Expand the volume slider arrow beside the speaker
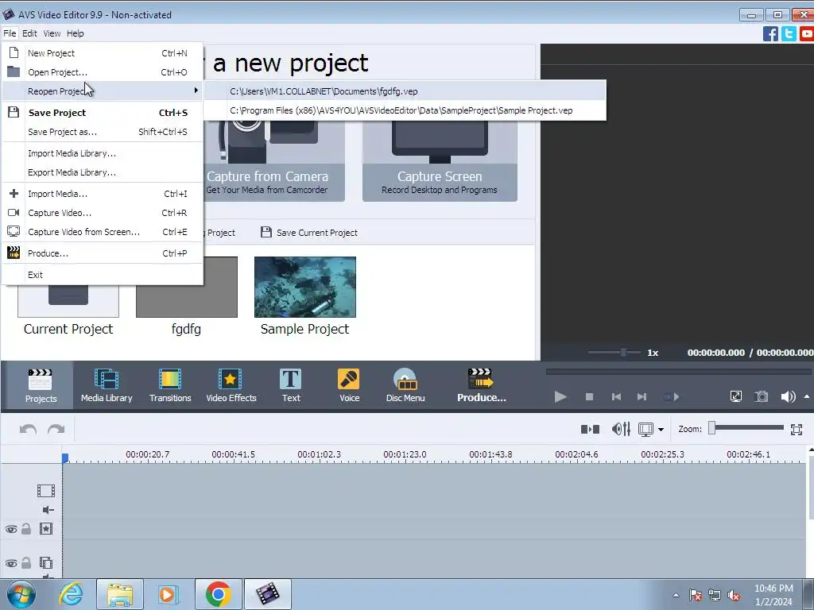Screen dimensions: 814x610 (x=807, y=397)
